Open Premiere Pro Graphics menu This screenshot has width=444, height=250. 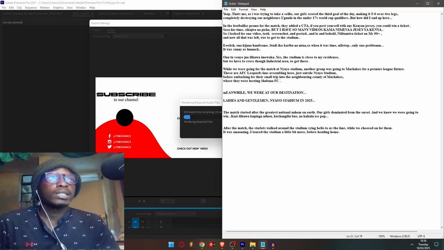coord(58,7)
